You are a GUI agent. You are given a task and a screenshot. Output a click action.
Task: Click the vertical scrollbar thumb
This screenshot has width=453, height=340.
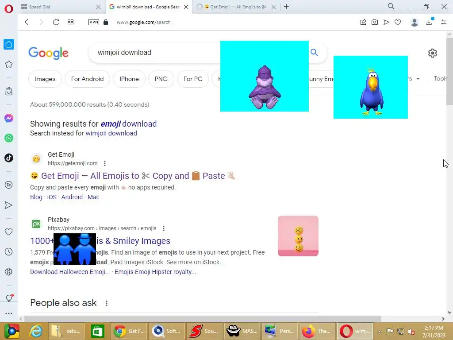point(449,71)
